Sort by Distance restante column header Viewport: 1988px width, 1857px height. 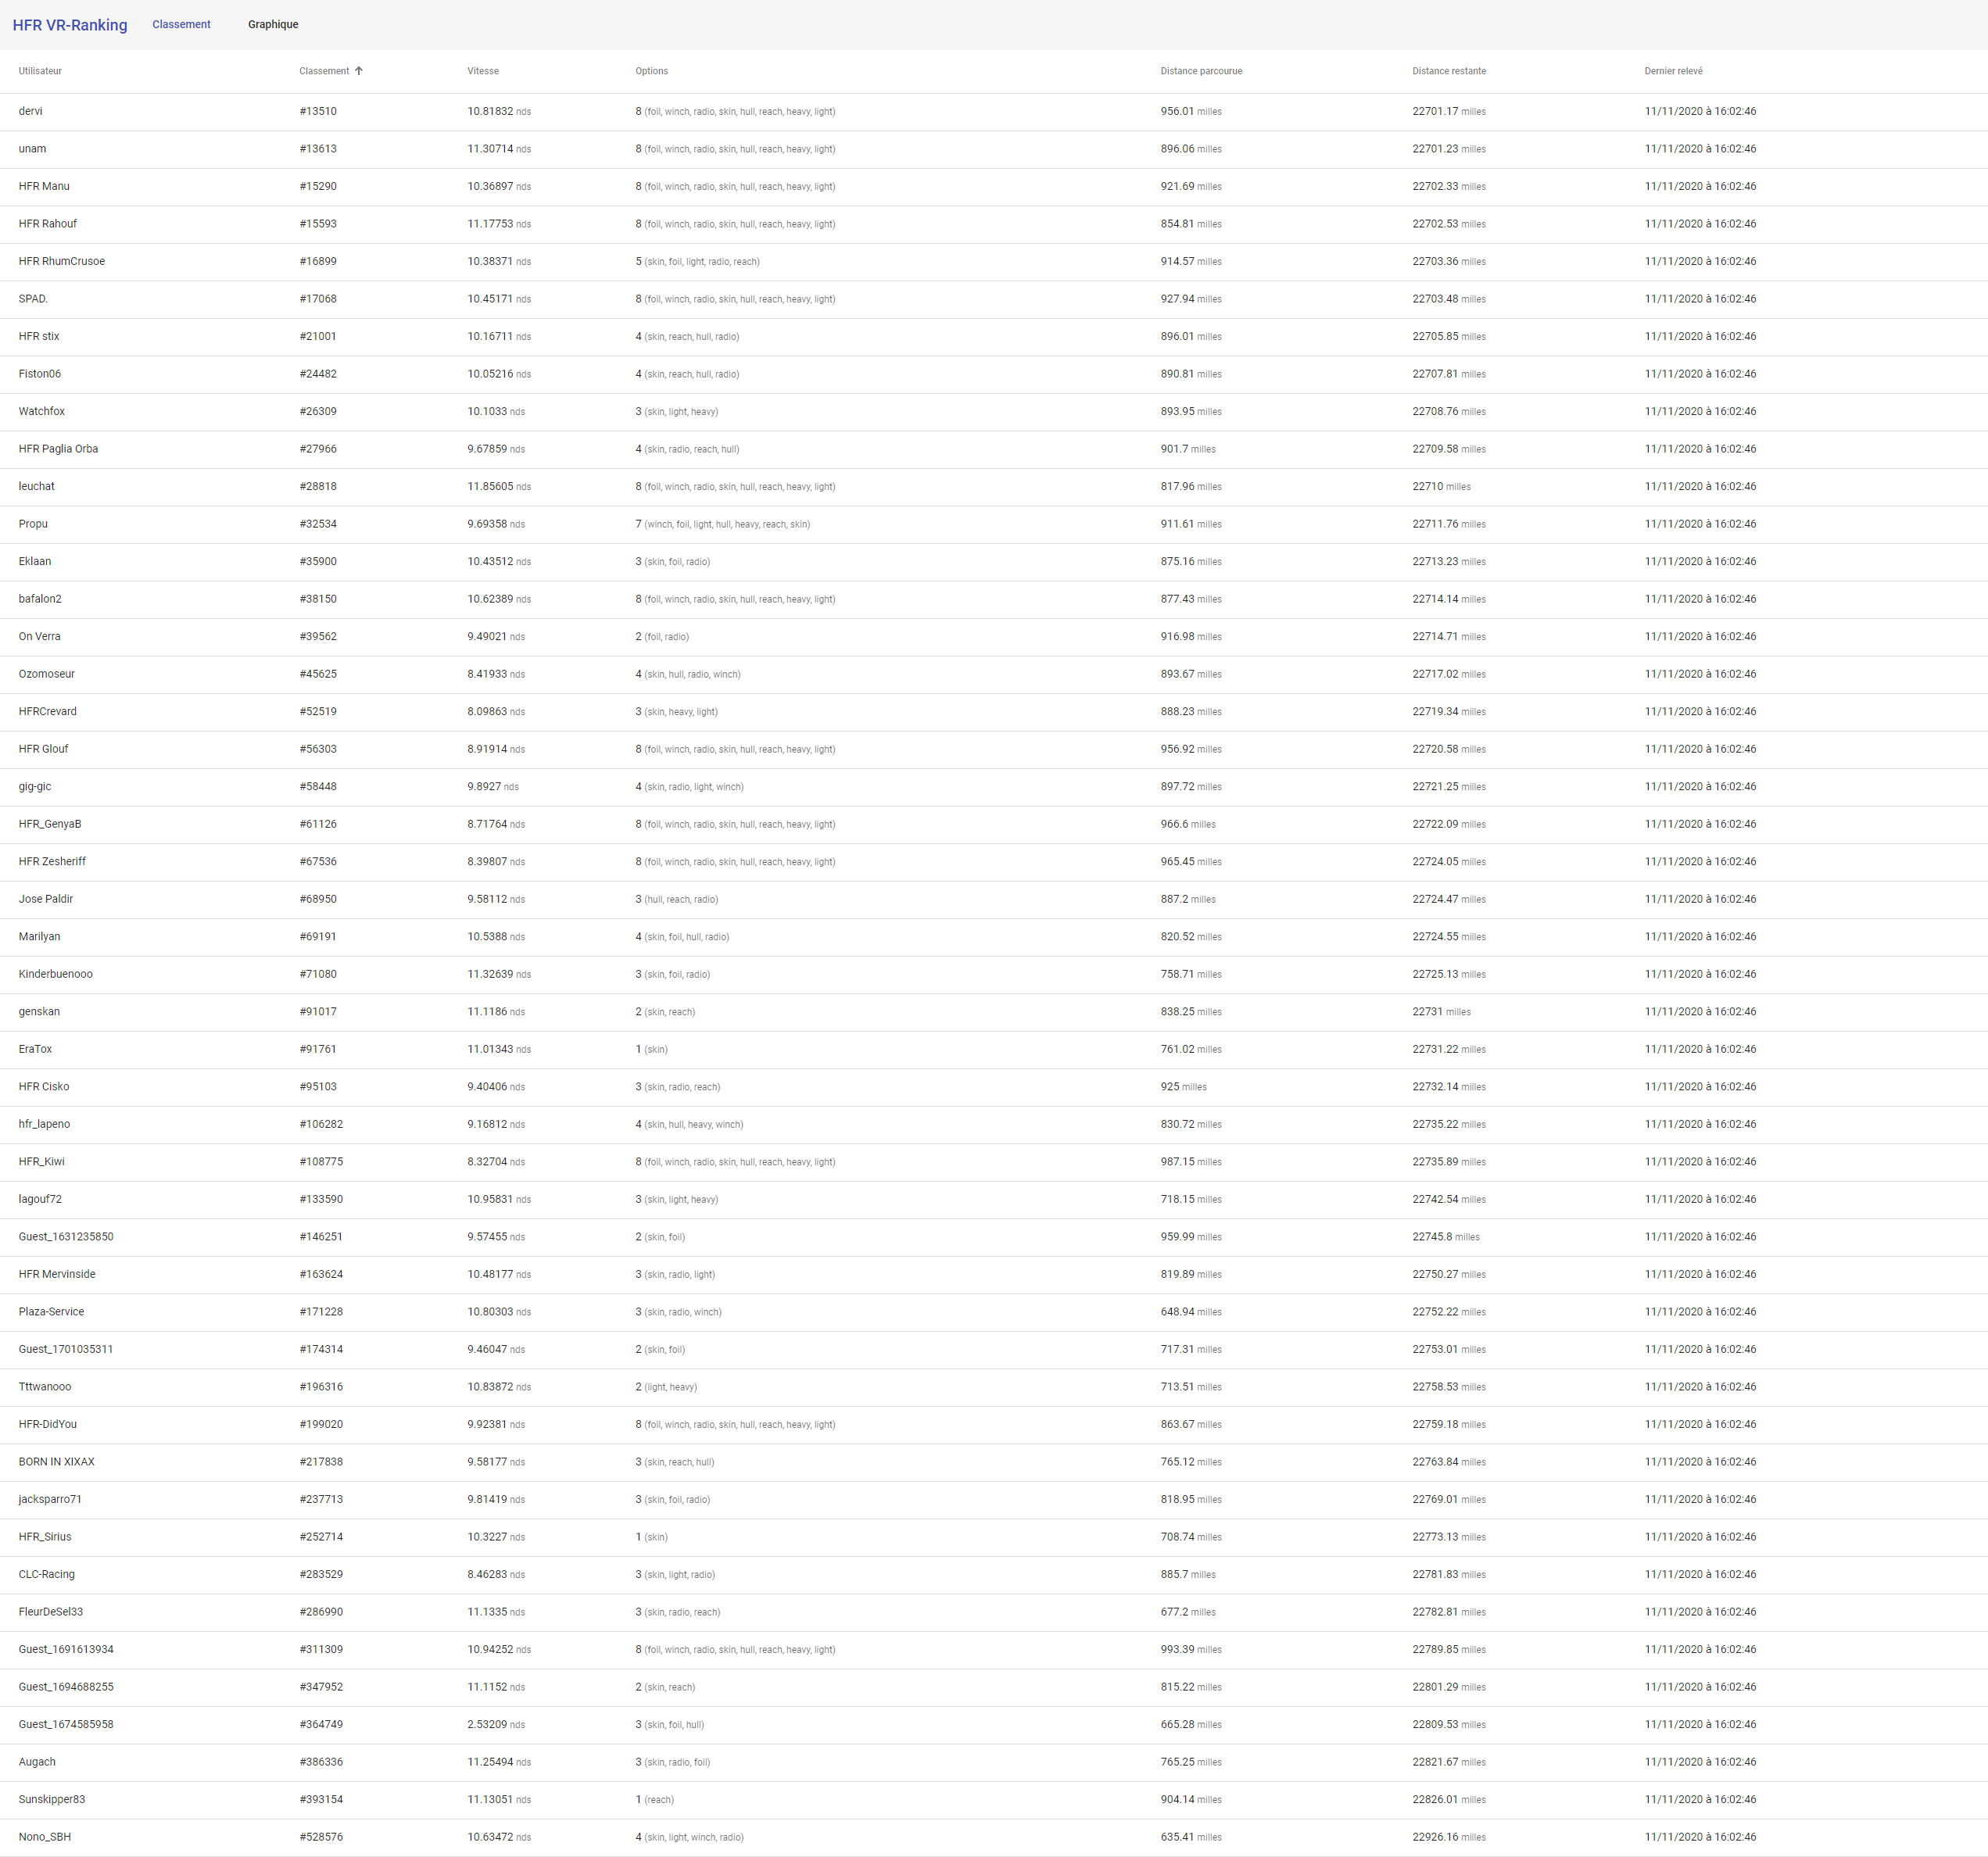(x=1448, y=71)
